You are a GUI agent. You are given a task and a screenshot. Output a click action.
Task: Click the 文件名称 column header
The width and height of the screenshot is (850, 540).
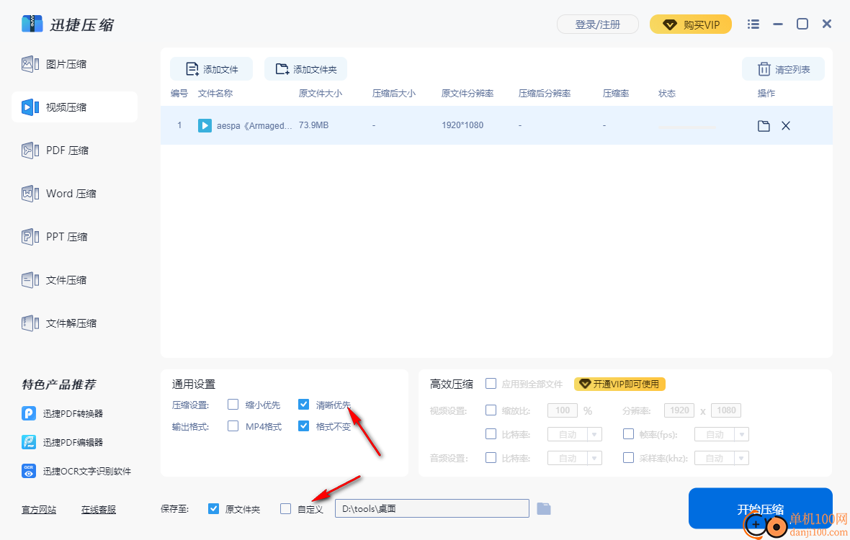(215, 93)
